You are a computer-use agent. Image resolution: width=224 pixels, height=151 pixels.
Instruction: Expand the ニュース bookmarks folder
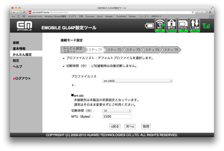(143, 16)
